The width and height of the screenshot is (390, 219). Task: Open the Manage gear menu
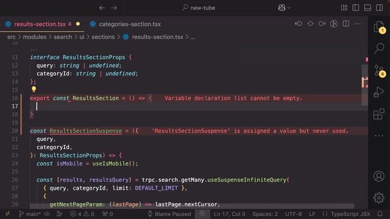pyautogui.click(x=379, y=198)
